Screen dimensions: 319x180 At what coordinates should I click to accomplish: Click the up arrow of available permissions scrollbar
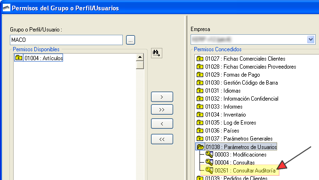(140, 57)
